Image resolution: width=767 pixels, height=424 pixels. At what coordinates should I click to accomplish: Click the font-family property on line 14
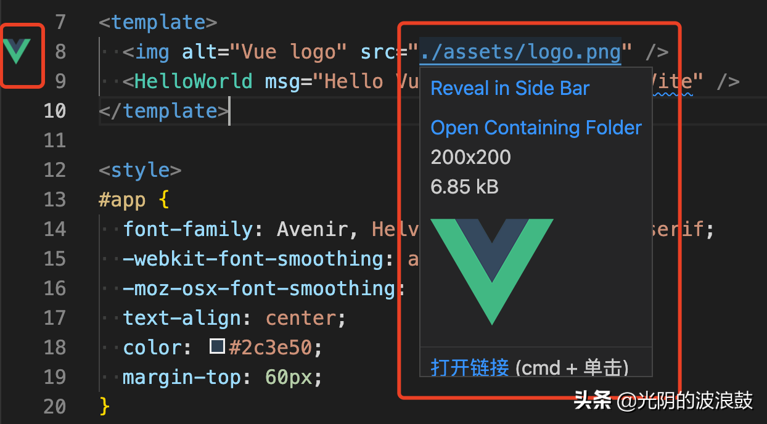coord(188,229)
